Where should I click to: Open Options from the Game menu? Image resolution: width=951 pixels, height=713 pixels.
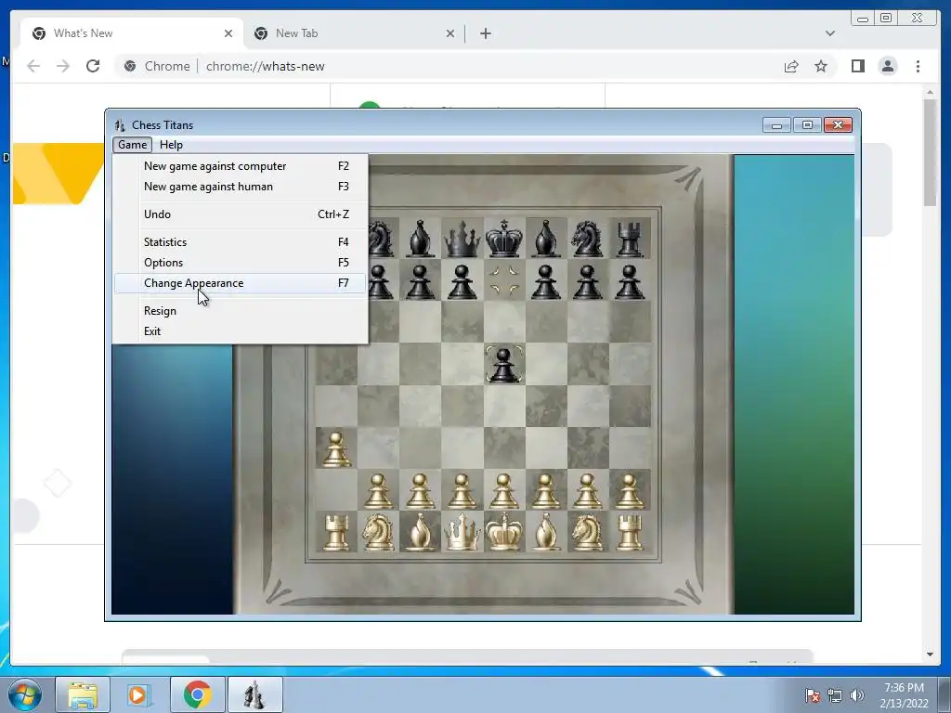tap(241, 263)
